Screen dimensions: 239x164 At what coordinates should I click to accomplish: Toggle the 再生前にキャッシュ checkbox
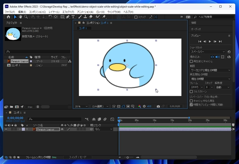coord(191,61)
